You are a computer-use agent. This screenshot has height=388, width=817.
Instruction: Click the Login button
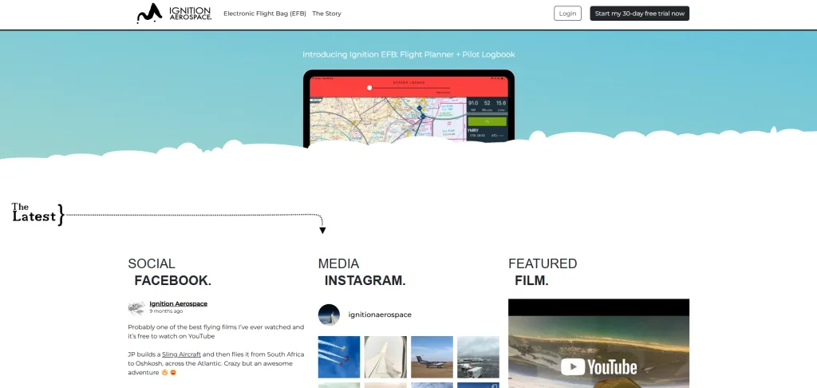[x=567, y=14]
